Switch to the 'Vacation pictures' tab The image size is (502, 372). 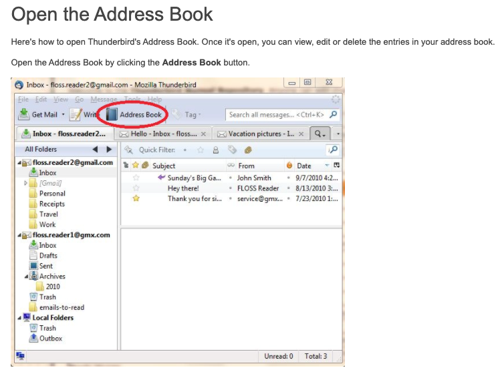[261, 134]
